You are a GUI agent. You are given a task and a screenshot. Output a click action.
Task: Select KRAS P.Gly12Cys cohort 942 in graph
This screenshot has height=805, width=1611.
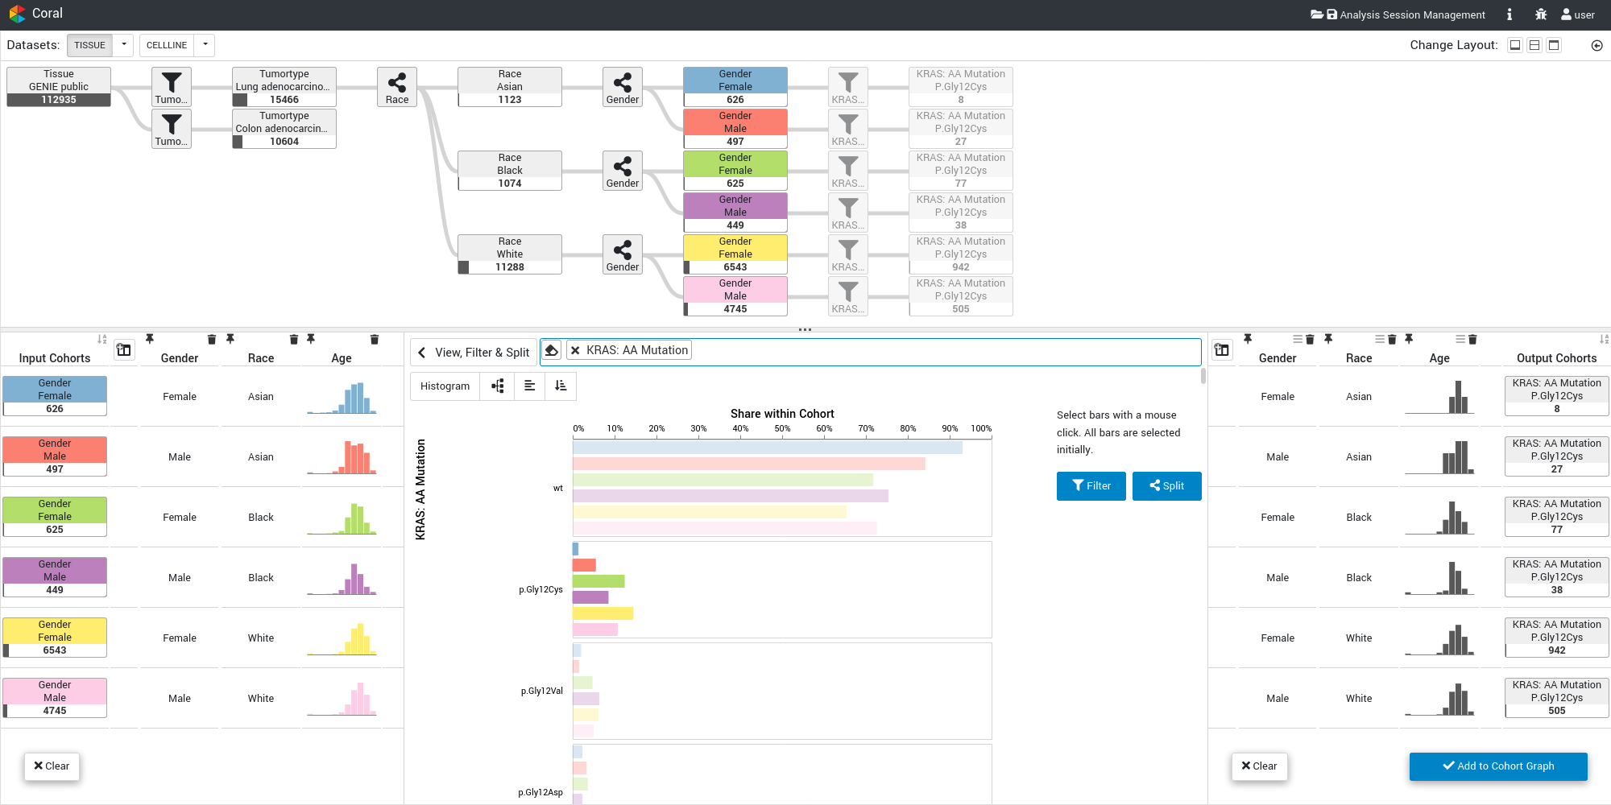pos(961,254)
